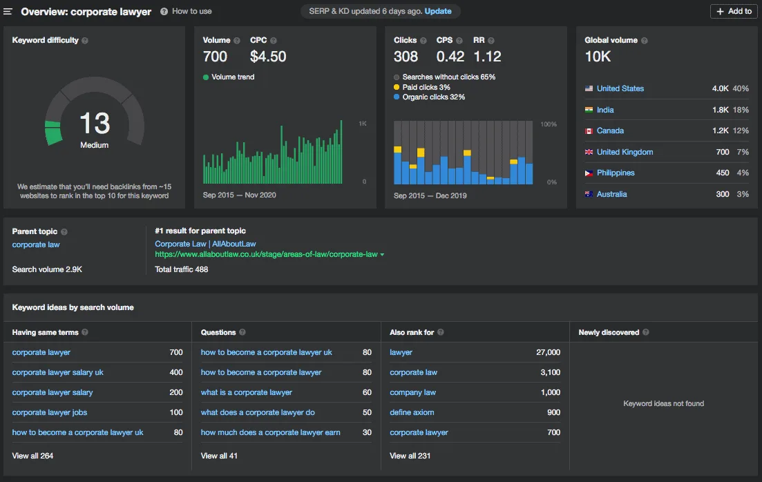Click the RR help icon

pyautogui.click(x=490, y=40)
